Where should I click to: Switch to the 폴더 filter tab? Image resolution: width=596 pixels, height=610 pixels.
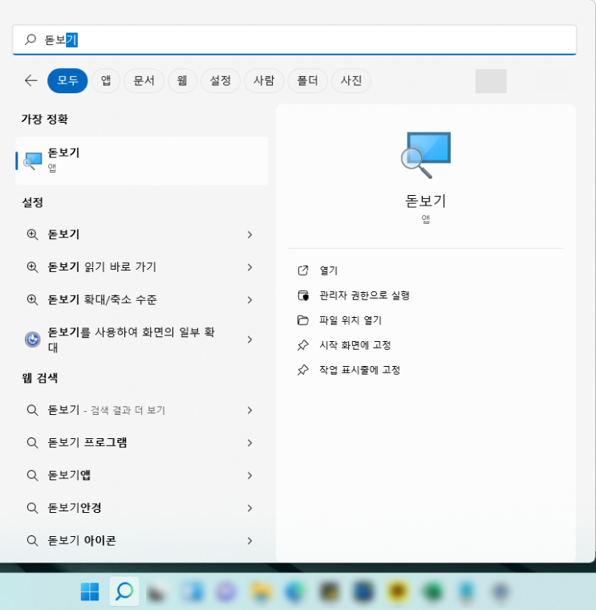307,80
